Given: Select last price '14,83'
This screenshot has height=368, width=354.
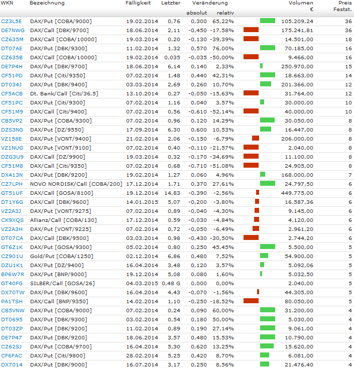Looking at the screenshot, I should tap(172, 193).
